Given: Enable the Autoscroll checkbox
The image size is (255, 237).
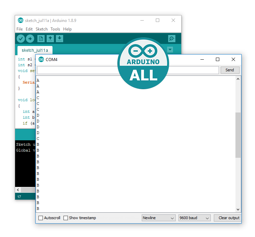Looking at the screenshot, I should pos(40,218).
